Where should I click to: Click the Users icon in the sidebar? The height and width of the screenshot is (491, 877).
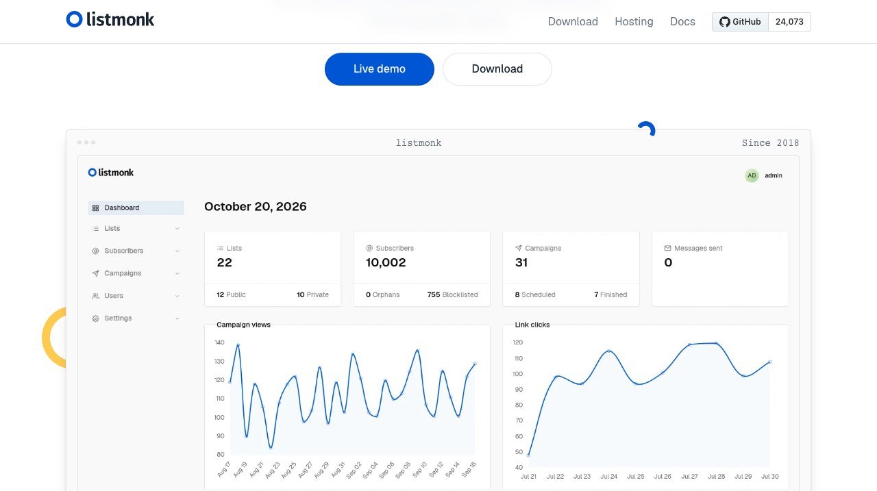coord(95,296)
